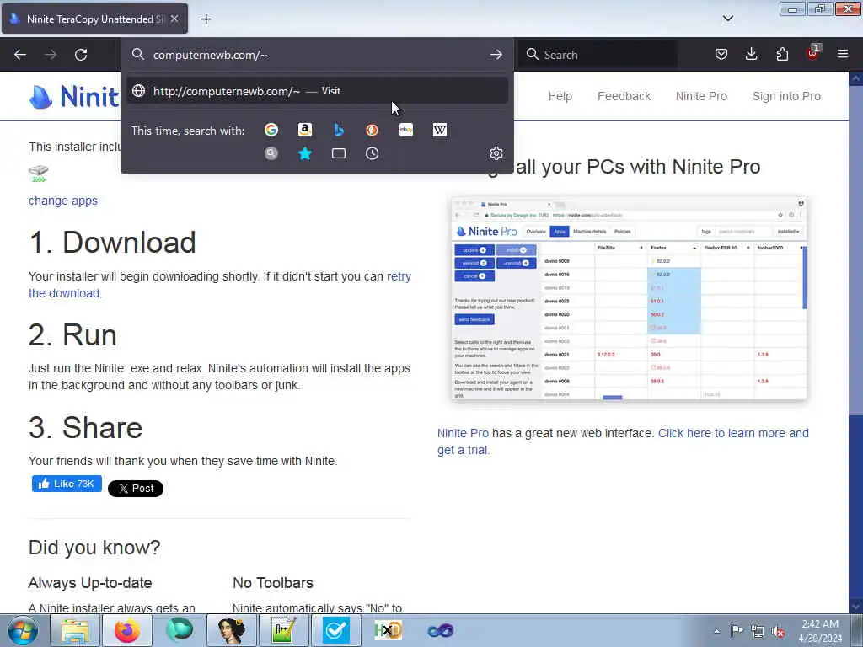The width and height of the screenshot is (863, 647).
Task: Open the HxD hex editor taskbar icon
Action: (388, 630)
